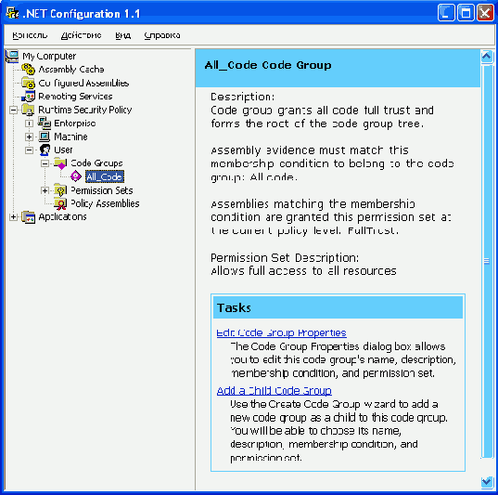Open the Remoting Services icon
498x495 pixels.
[x=28, y=96]
